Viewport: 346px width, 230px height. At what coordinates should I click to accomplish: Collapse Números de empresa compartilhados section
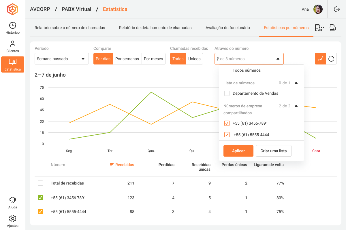tap(296, 106)
